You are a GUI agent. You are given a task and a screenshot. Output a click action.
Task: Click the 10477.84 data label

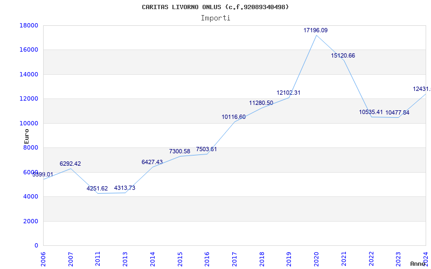tap(398, 113)
